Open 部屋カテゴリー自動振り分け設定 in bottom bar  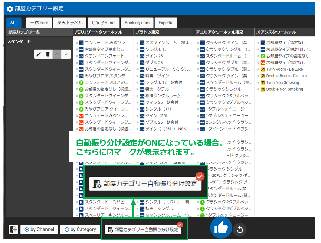pos(143,230)
